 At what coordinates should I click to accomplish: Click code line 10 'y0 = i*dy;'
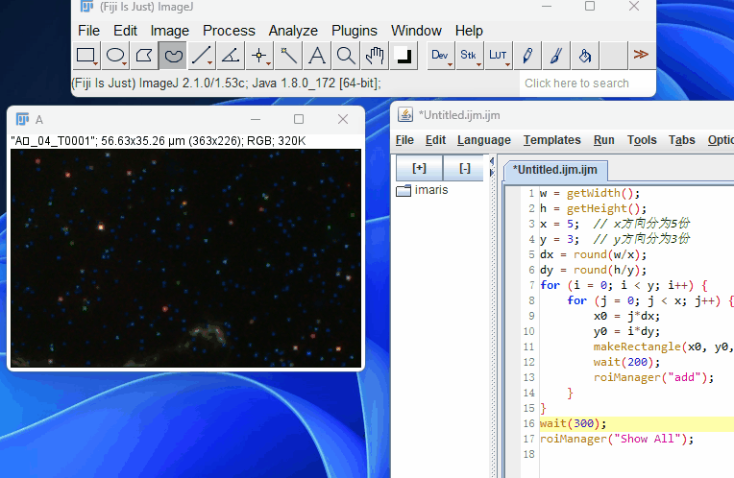(626, 331)
